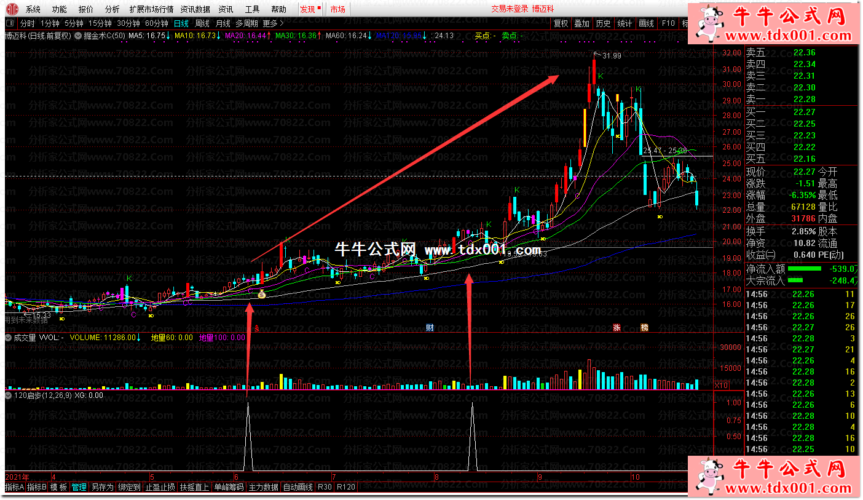The width and height of the screenshot is (863, 500).
Task: Switch to the 指标B tab
Action: click(x=37, y=487)
